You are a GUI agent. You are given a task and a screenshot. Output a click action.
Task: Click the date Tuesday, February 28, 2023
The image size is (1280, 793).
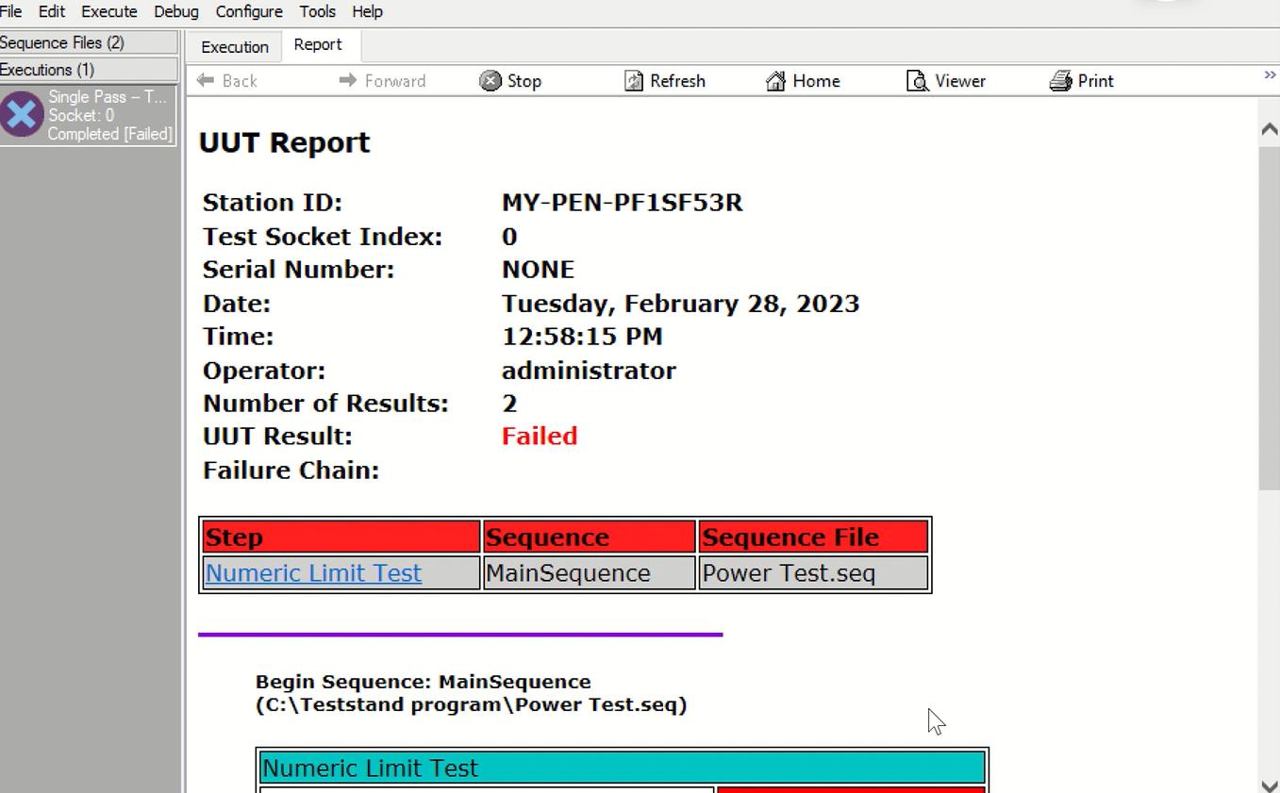click(x=680, y=304)
